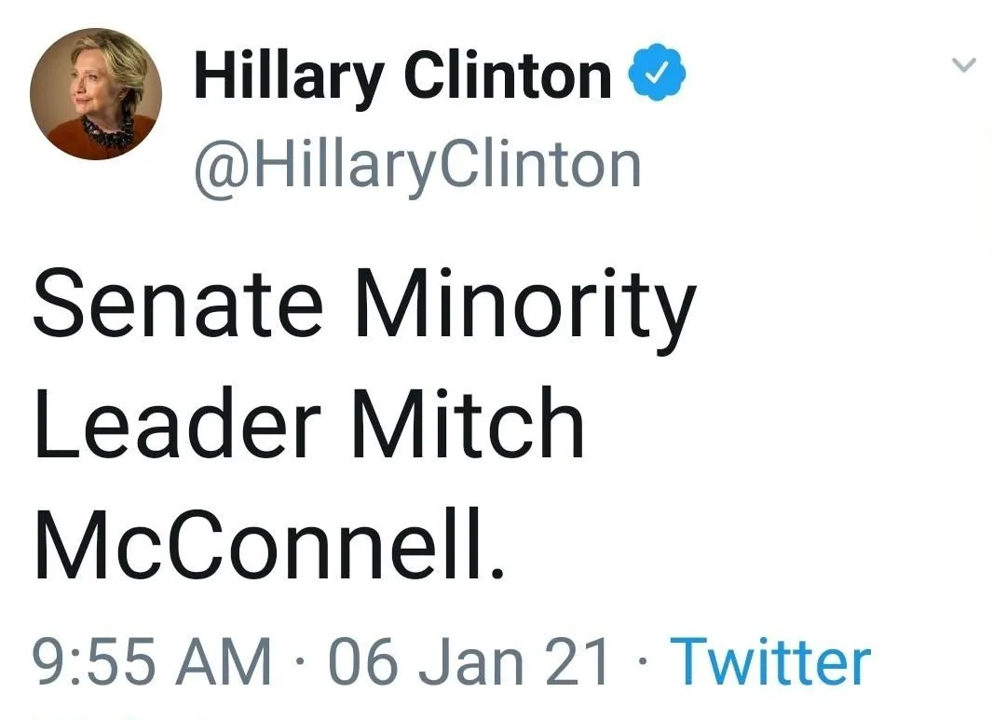
Task: Expand the tweet options chevron
Action: point(965,65)
